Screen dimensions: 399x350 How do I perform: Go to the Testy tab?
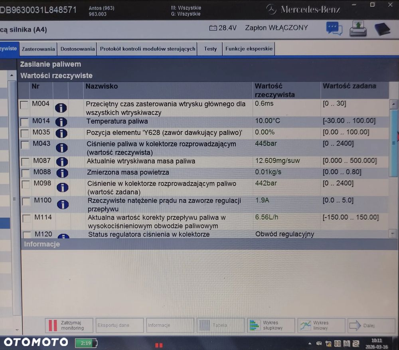pyautogui.click(x=210, y=49)
